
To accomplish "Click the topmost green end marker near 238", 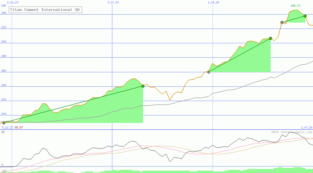I will click(x=305, y=16).
